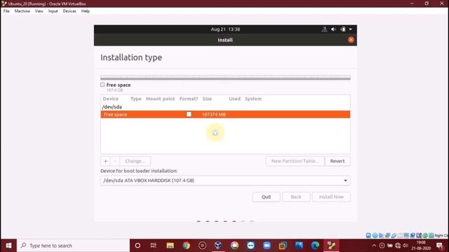The height and width of the screenshot is (252, 449).
Task: Click the Change... button
Action: pyautogui.click(x=135, y=161)
